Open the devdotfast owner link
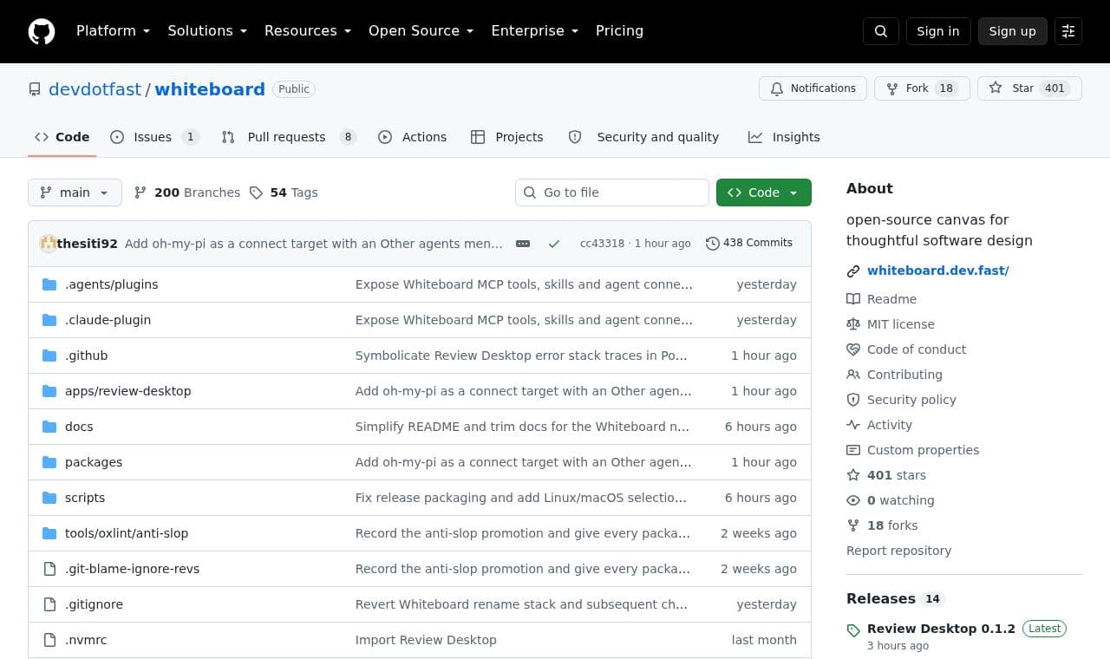 (x=95, y=89)
